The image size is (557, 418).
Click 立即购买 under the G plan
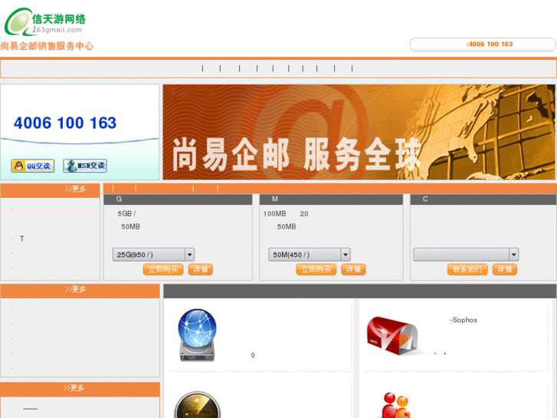tap(163, 270)
